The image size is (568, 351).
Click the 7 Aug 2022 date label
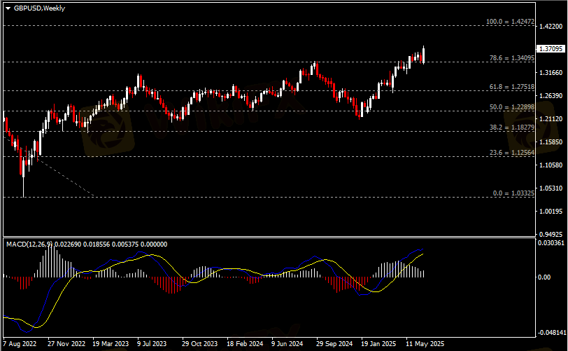point(20,344)
